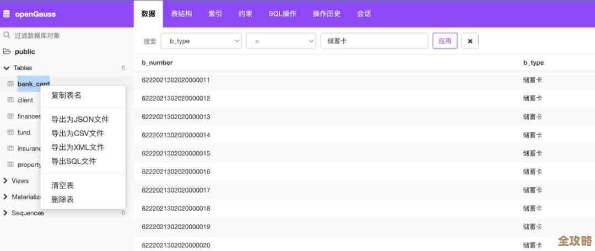This screenshot has height=251, width=595.
Task: Switch to the SQL操作 tab
Action: (282, 14)
